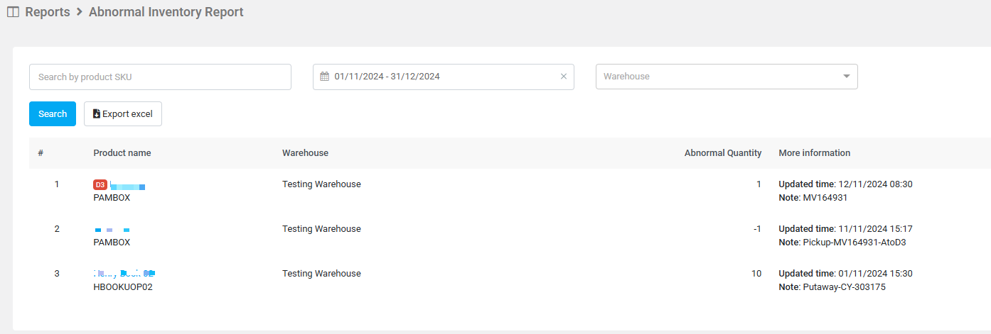Click the More information column header
Viewport: 991px width, 334px height.
tap(814, 153)
